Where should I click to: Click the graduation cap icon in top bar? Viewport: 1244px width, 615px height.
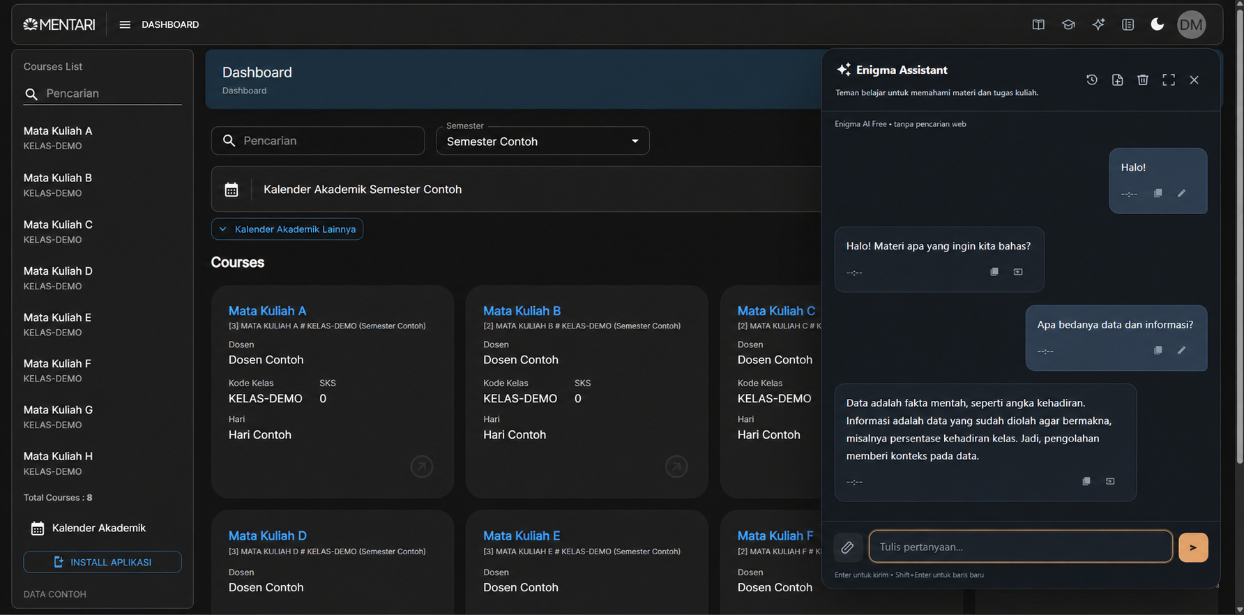pos(1068,24)
